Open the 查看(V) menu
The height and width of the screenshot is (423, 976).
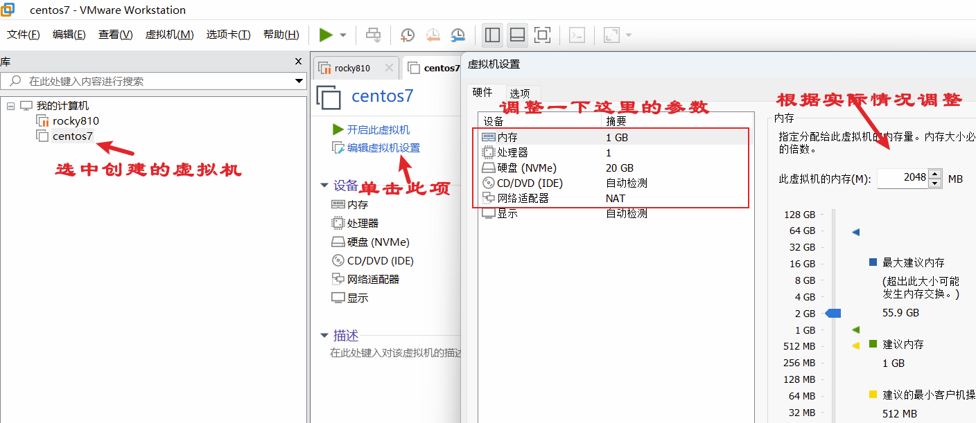click(115, 35)
